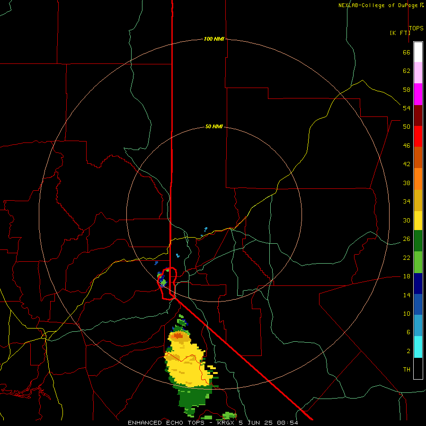Click the red warning polygon outline
The image size is (426, 426).
pyautogui.click(x=167, y=284)
